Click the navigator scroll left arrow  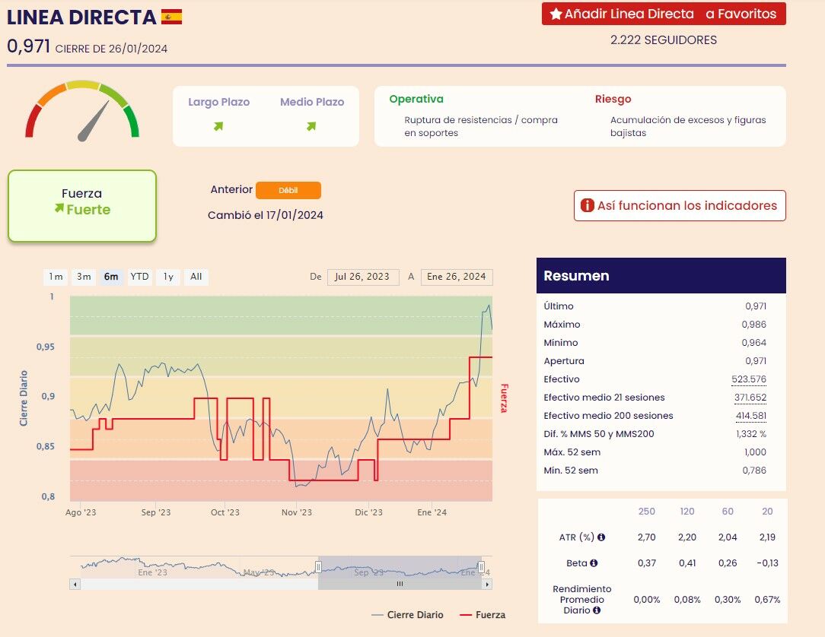tap(75, 584)
